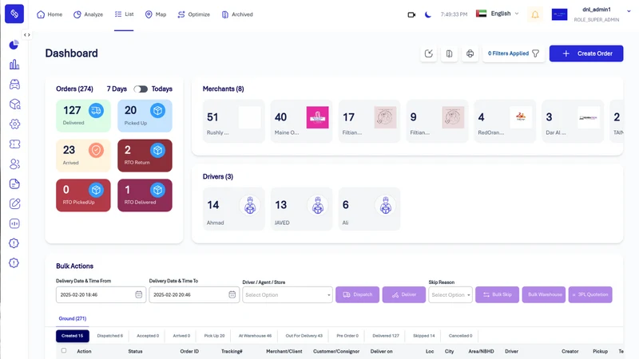639x359 pixels.
Task: Open the Skip Reason dropdown
Action: (x=450, y=294)
